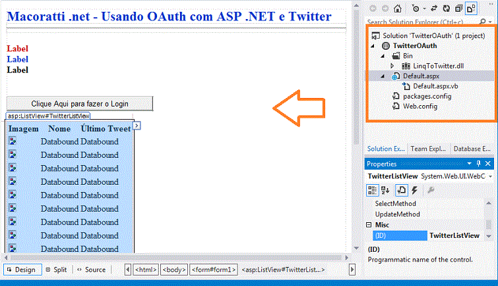This screenshot has width=498, height=286.
Task: Open Properties window position dropdown
Action: pos(469,164)
